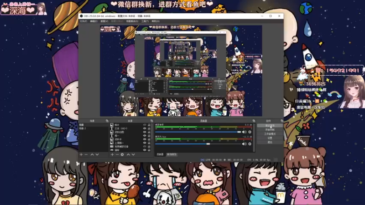365x205 pixels.
Task: Adjust the 桌面音频 volume slider
Action: click(198, 132)
